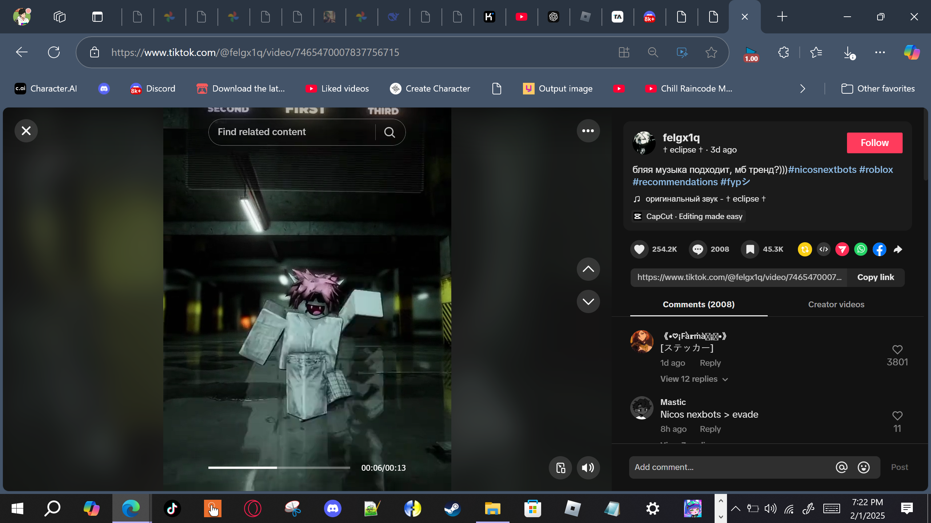Image resolution: width=931 pixels, height=523 pixels.
Task: Switch to the Creator videos tab
Action: coord(836,304)
